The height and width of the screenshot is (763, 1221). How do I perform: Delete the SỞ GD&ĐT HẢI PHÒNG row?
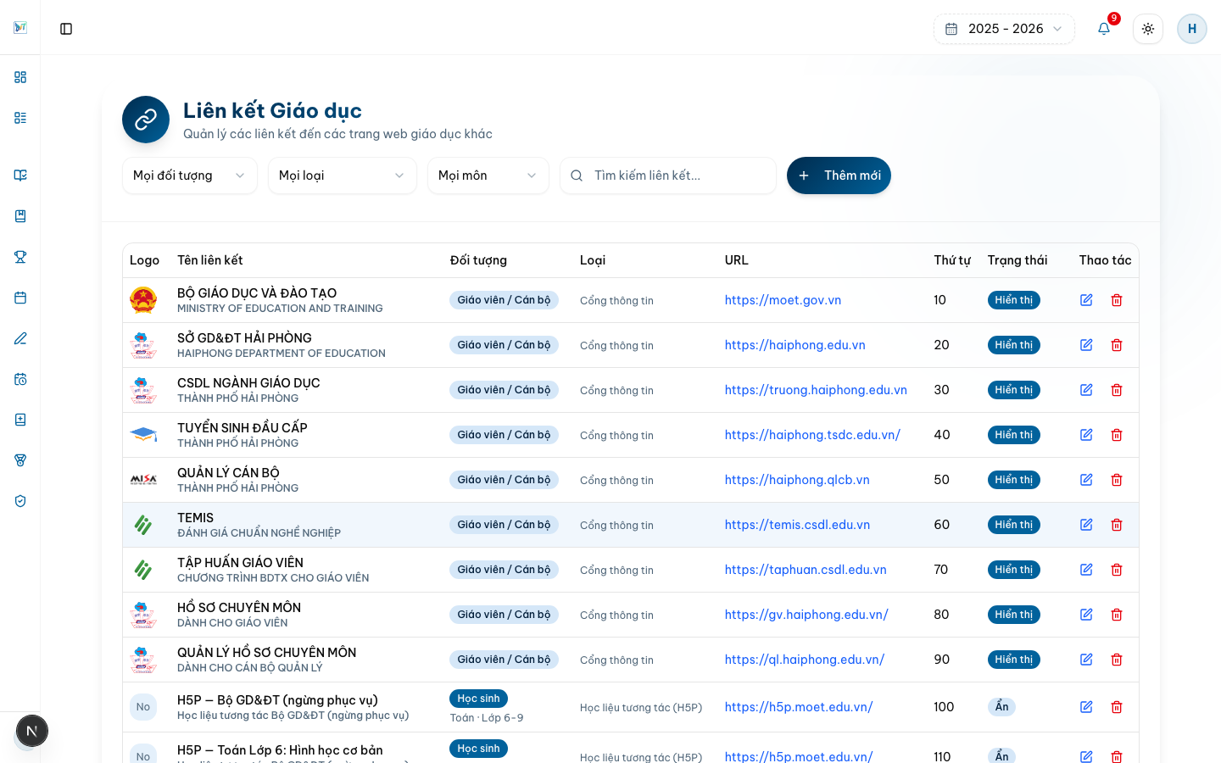click(1117, 345)
